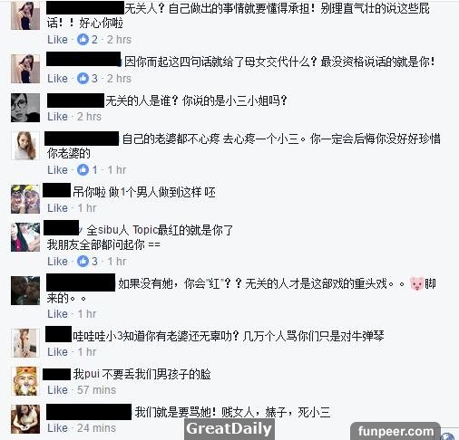Click the GreatDaily watermark label

[x=229, y=429]
